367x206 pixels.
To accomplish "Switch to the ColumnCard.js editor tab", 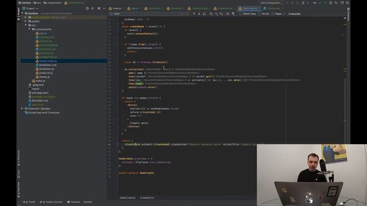I will tap(197, 9).
